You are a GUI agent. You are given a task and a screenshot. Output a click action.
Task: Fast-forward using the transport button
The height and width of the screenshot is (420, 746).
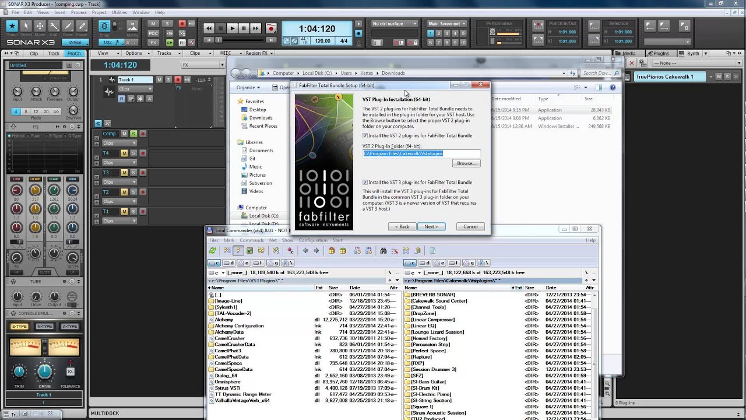coord(255,28)
